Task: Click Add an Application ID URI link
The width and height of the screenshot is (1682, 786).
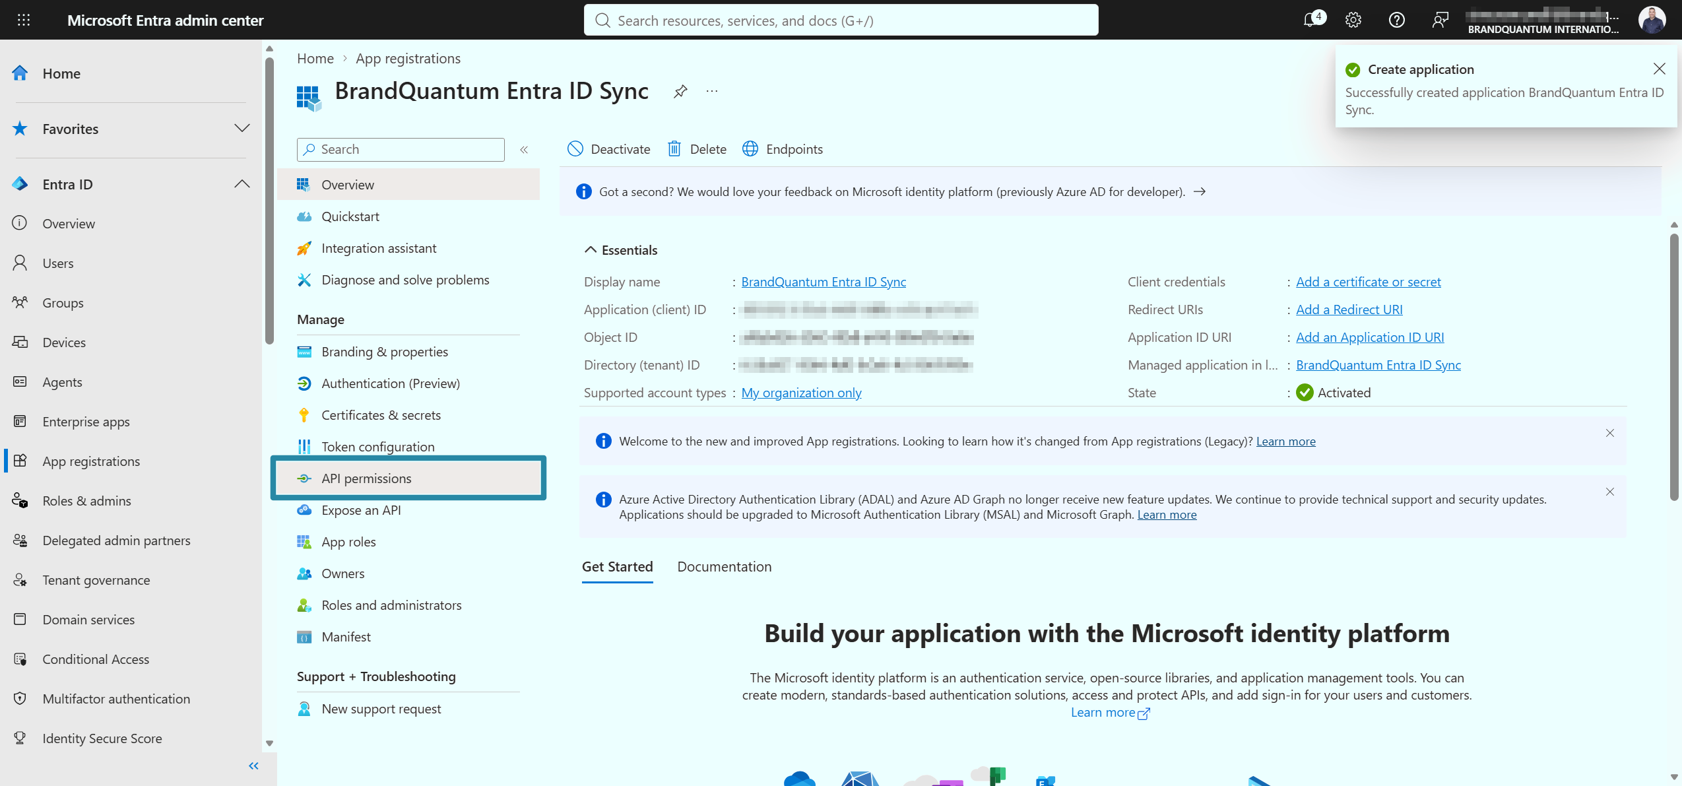Action: pos(1370,337)
